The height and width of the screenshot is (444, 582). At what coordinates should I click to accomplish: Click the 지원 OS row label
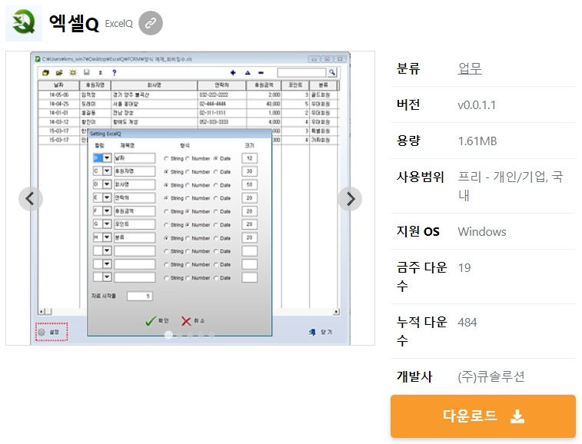point(418,231)
